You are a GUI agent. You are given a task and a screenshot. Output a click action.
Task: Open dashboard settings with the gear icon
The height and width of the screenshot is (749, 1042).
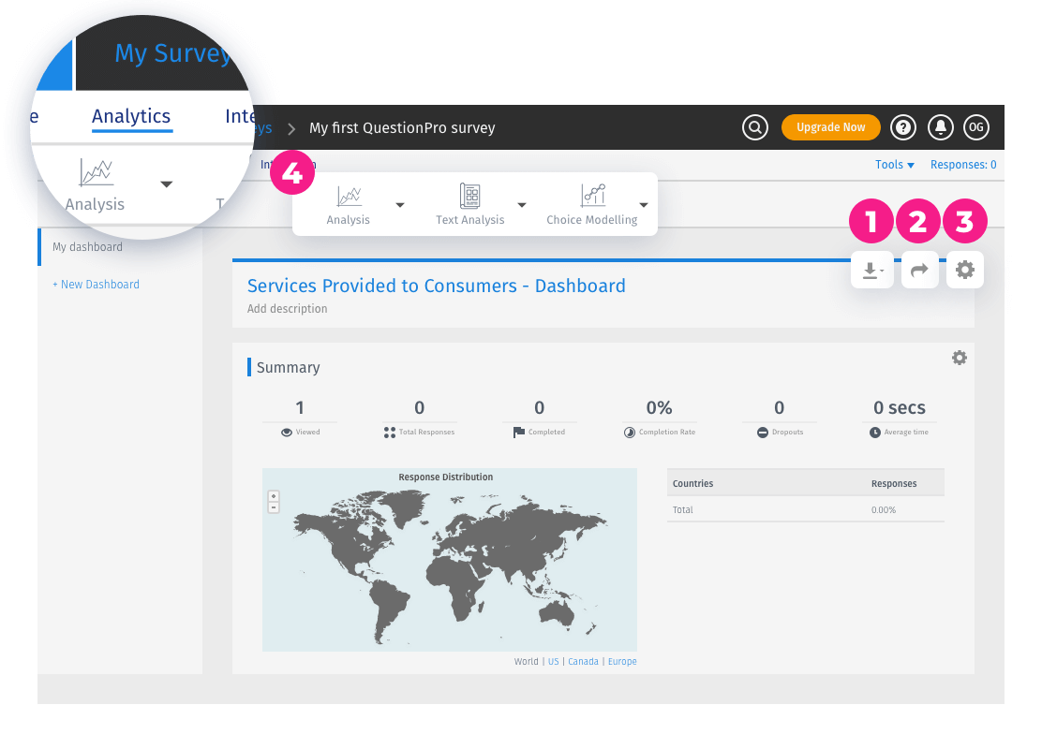click(x=964, y=269)
